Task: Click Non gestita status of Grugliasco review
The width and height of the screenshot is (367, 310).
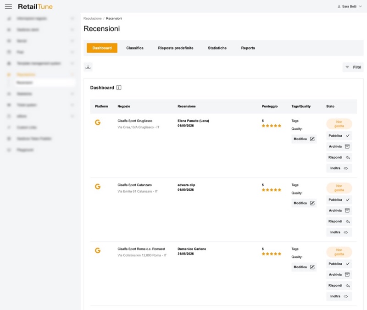Action: coord(339,124)
